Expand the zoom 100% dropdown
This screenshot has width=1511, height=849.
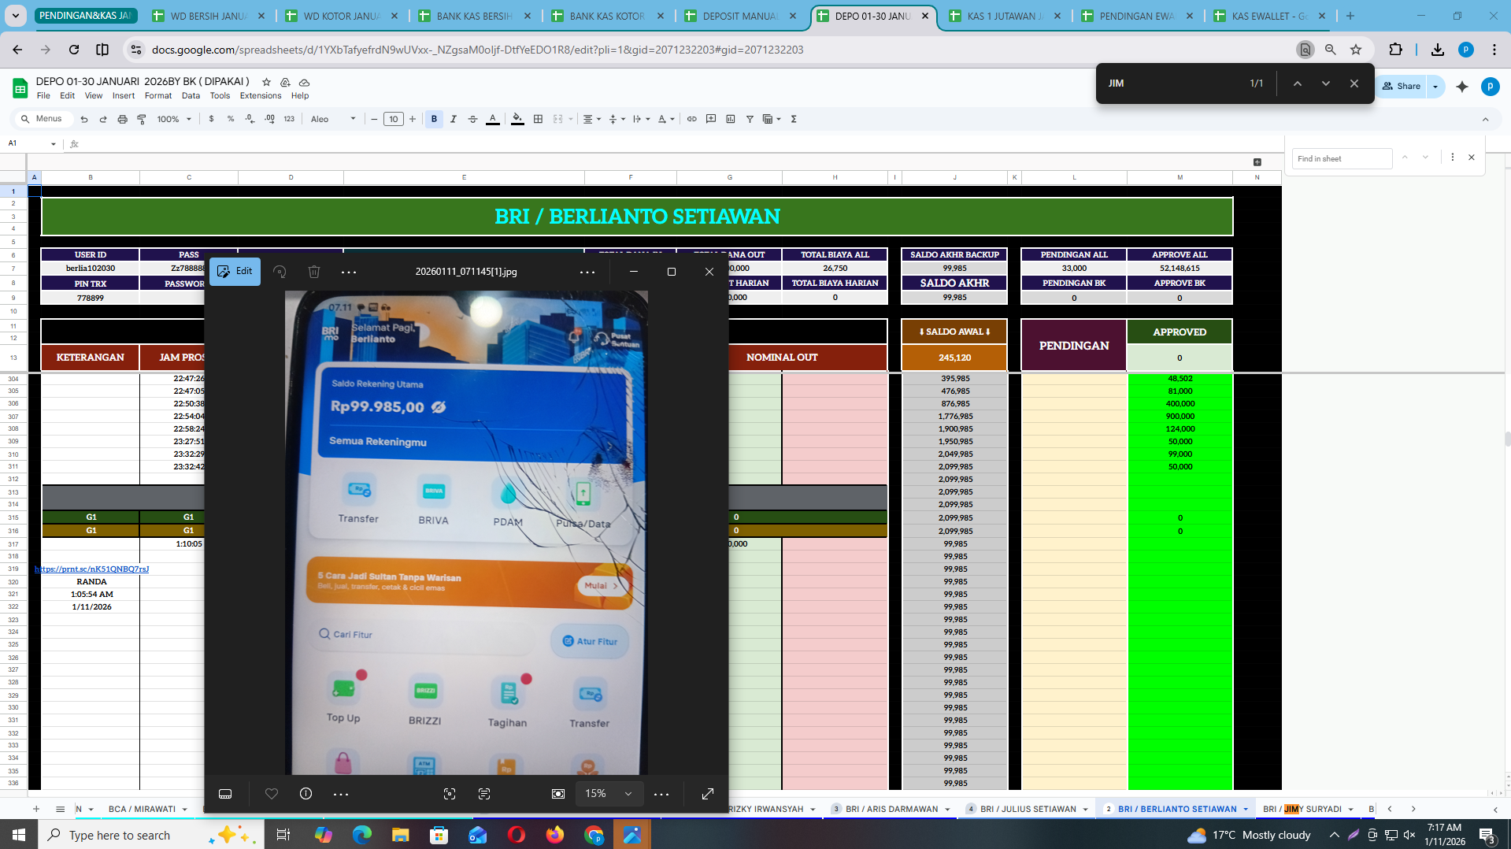click(174, 119)
